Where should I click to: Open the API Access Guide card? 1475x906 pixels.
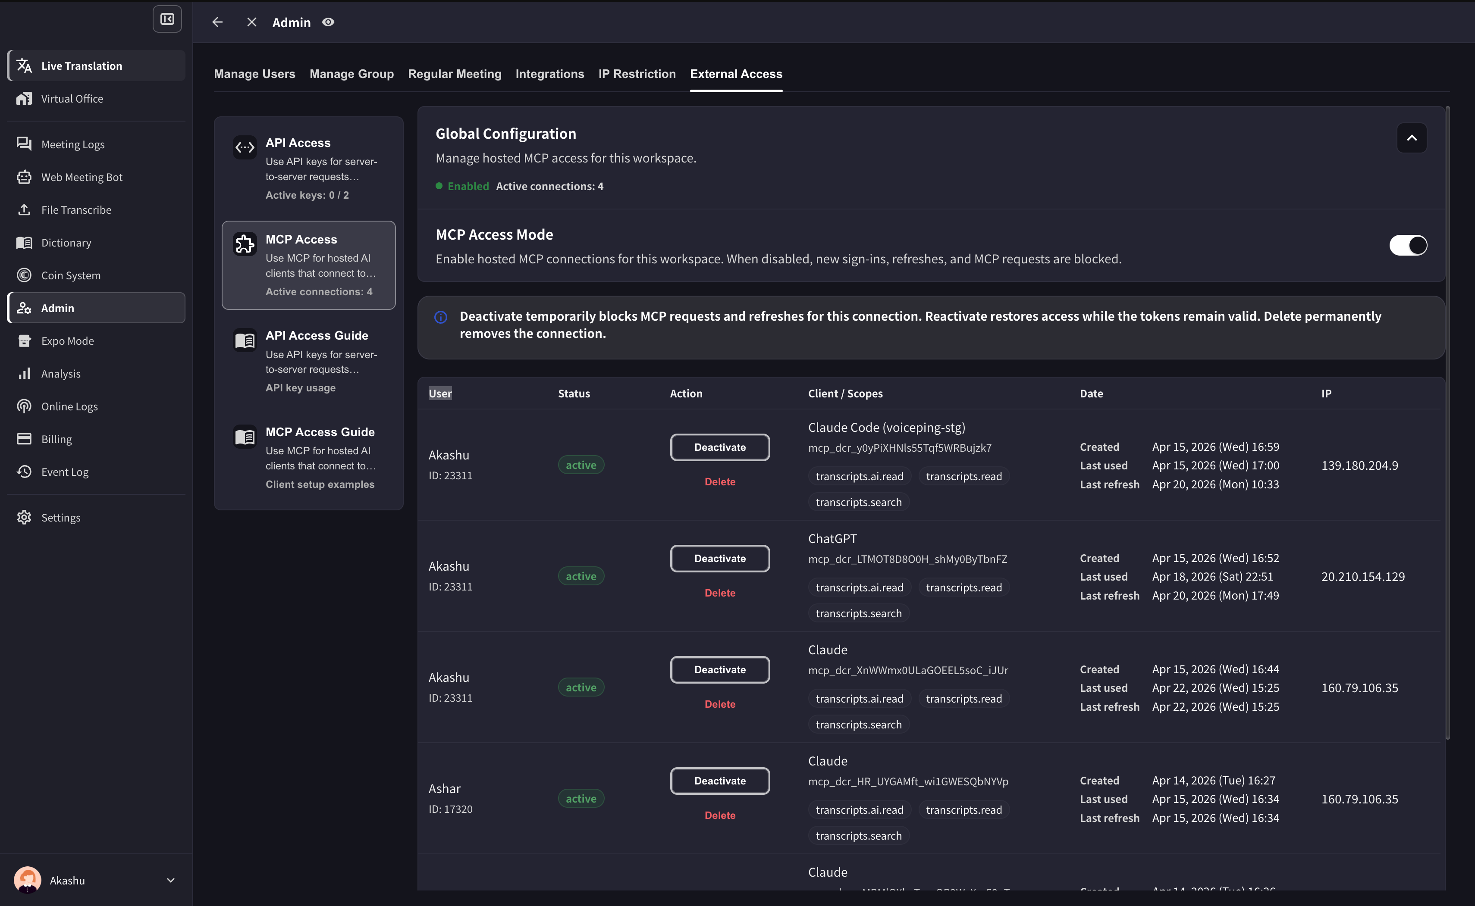pos(309,361)
